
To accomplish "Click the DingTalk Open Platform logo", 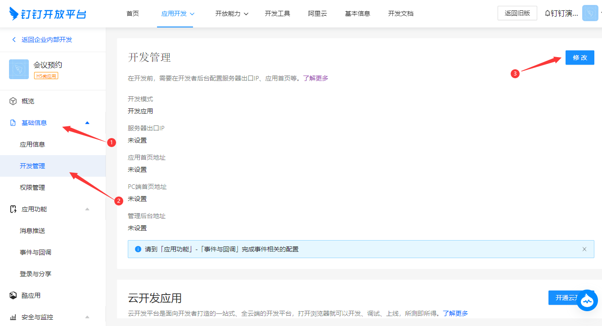I will 48,13.
